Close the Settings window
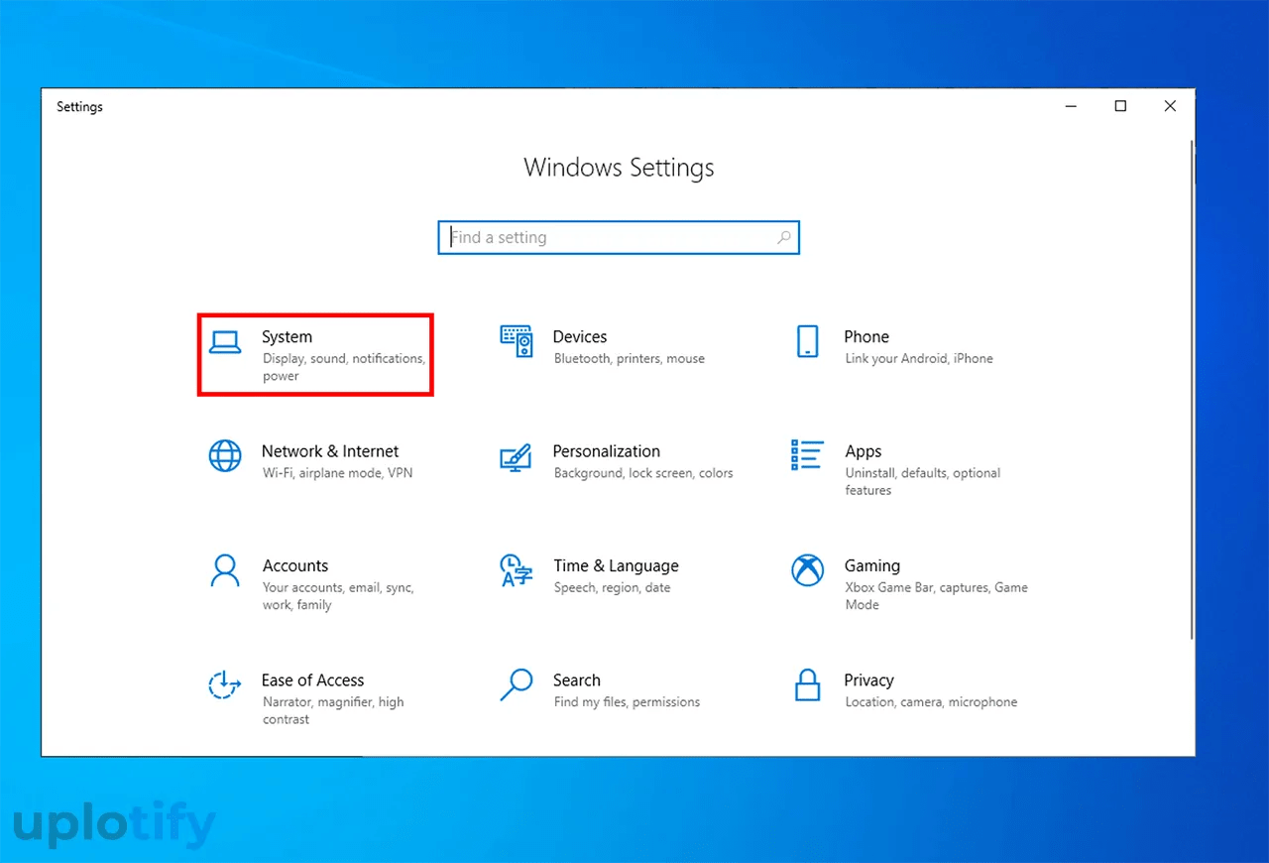Screen dimensions: 1269x863 [1170, 106]
